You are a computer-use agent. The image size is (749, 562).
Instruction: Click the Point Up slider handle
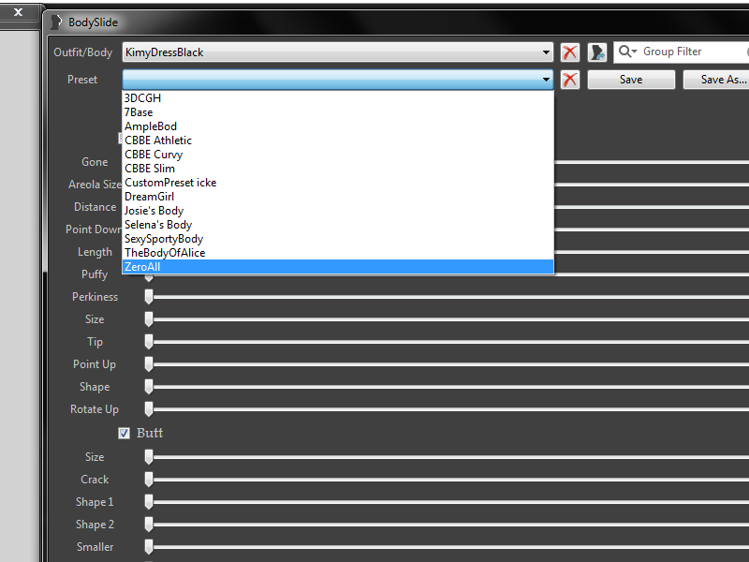[149, 364]
